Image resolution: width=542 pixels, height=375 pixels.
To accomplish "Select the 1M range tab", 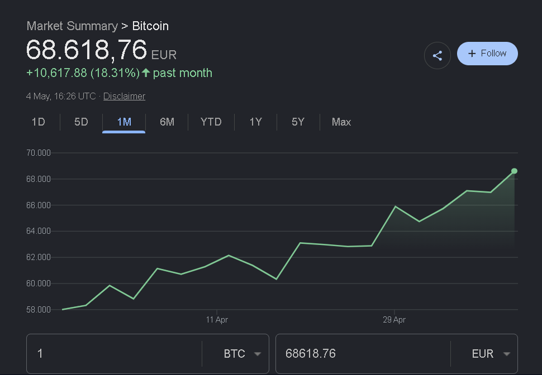I will click(124, 122).
